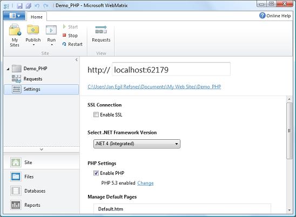Click the Publish folder icon
Viewport: 296px width, 217px height.
pyautogui.click(x=33, y=30)
